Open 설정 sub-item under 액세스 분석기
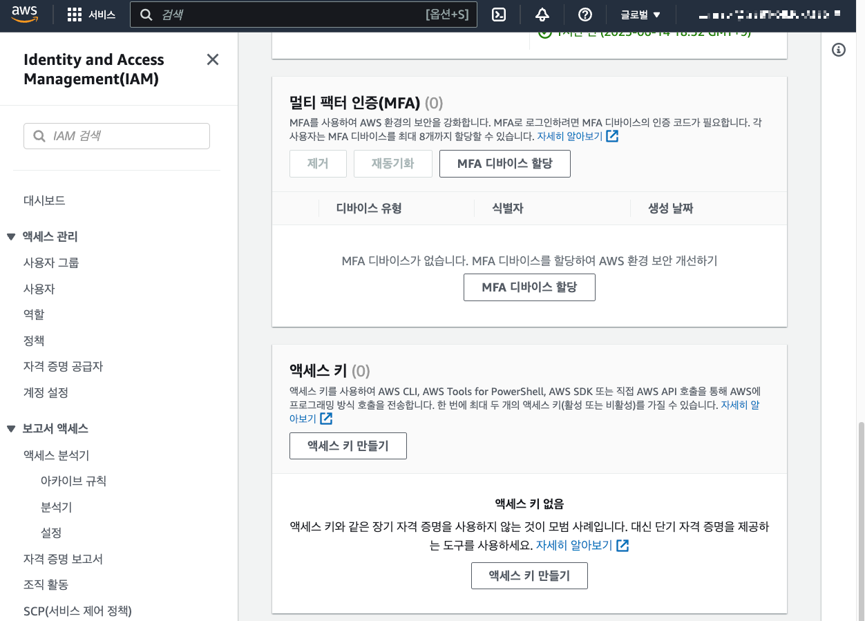865x621 pixels. coord(51,533)
